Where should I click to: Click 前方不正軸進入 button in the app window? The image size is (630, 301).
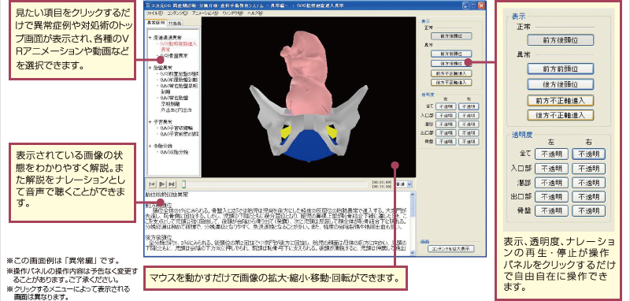tap(450, 73)
